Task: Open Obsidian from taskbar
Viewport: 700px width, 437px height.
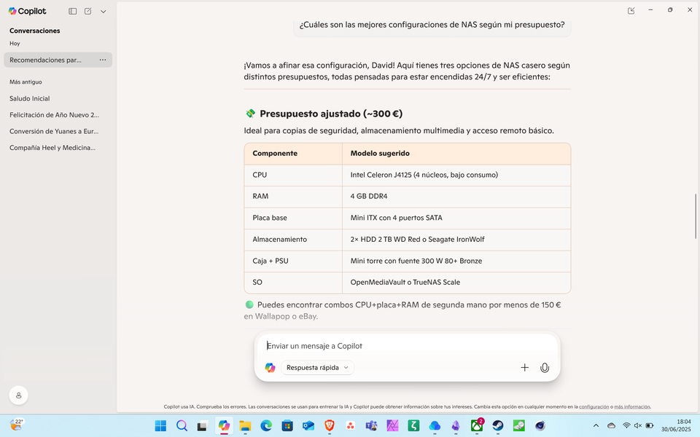Action: point(456,426)
